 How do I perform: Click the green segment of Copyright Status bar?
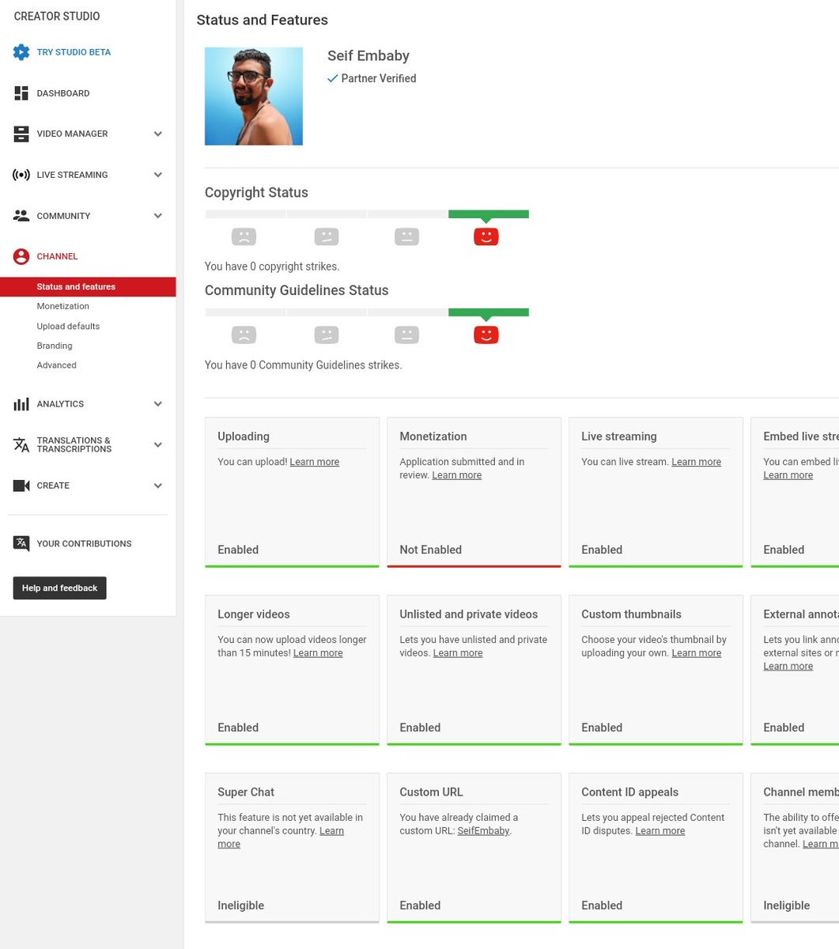488,214
